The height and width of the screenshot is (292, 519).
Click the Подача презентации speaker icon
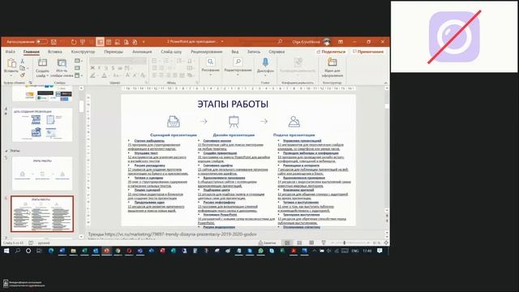point(294,122)
